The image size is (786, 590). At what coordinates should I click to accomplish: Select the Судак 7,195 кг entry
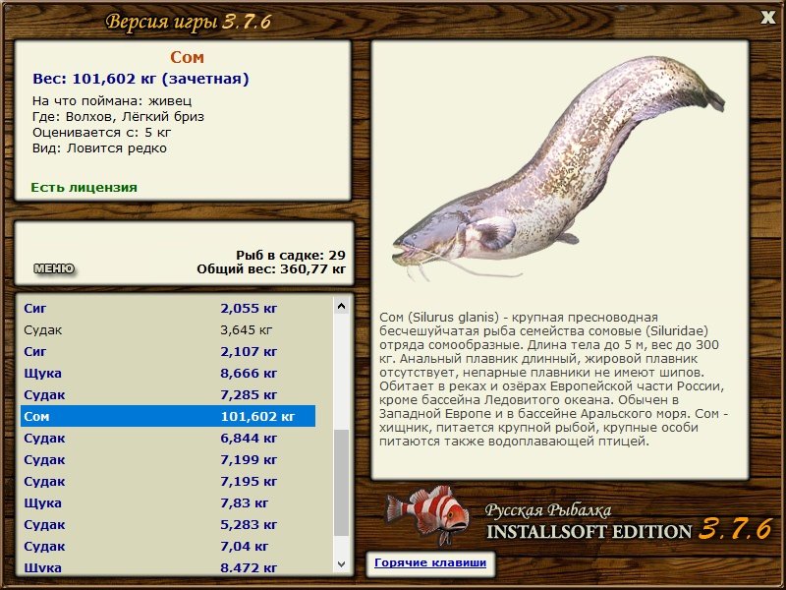[167, 481]
